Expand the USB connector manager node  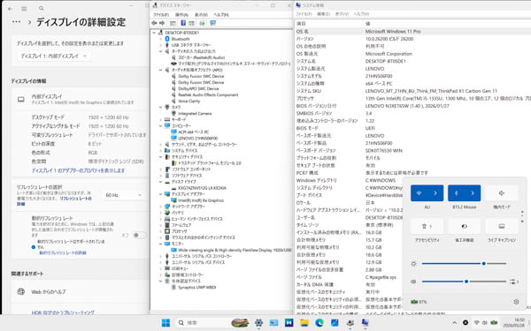tap(161, 45)
